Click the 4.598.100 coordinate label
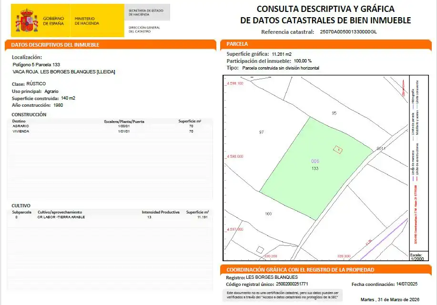 (x=235, y=83)
